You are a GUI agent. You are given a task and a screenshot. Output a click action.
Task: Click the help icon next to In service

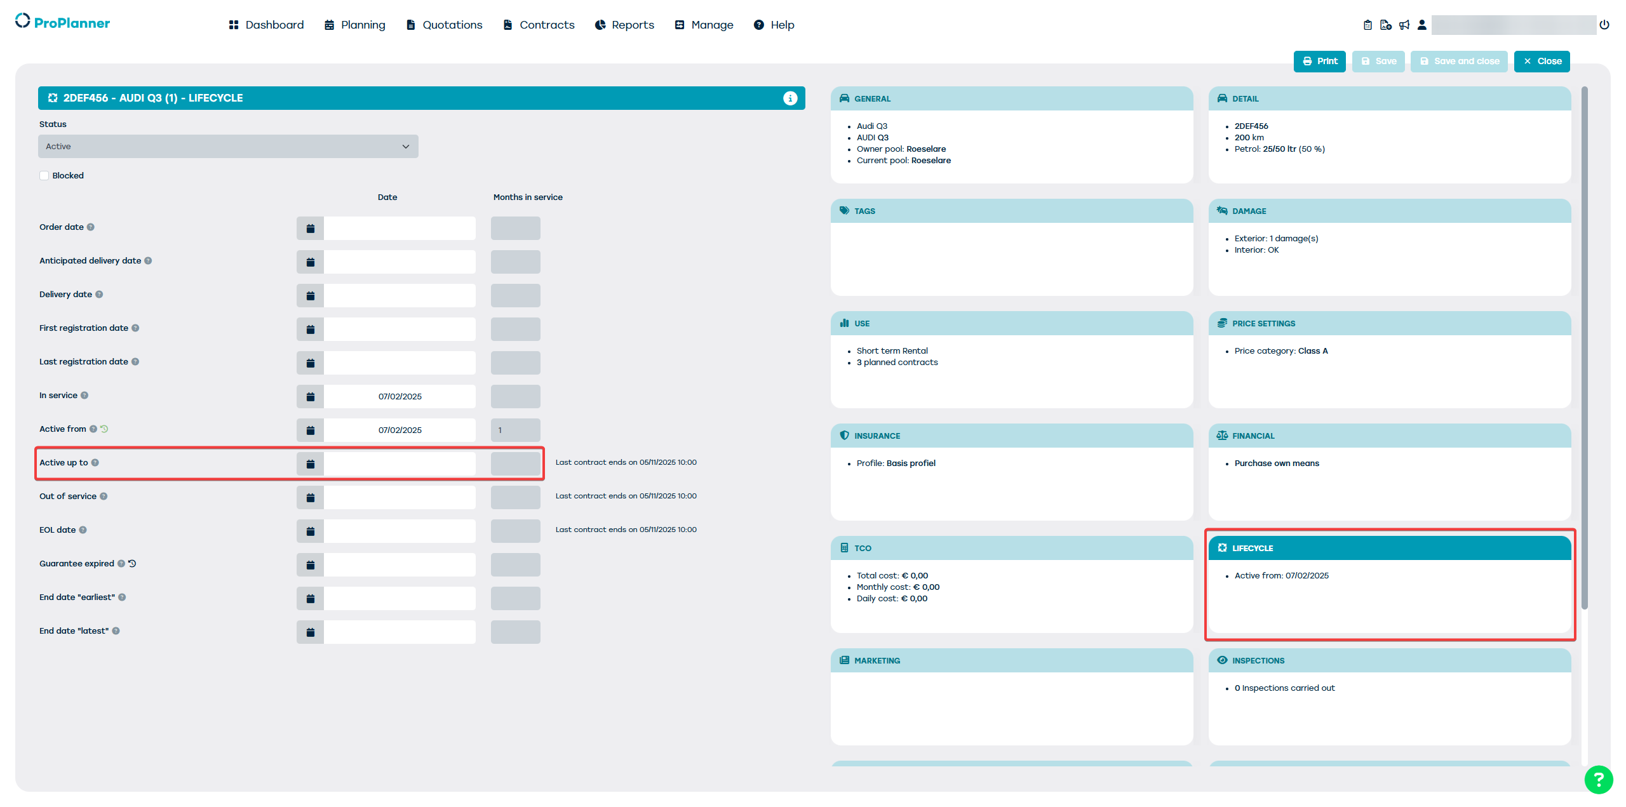pyautogui.click(x=84, y=396)
